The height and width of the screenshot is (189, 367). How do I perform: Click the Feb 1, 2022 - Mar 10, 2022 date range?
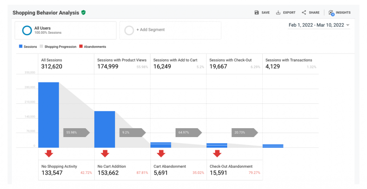(316, 25)
